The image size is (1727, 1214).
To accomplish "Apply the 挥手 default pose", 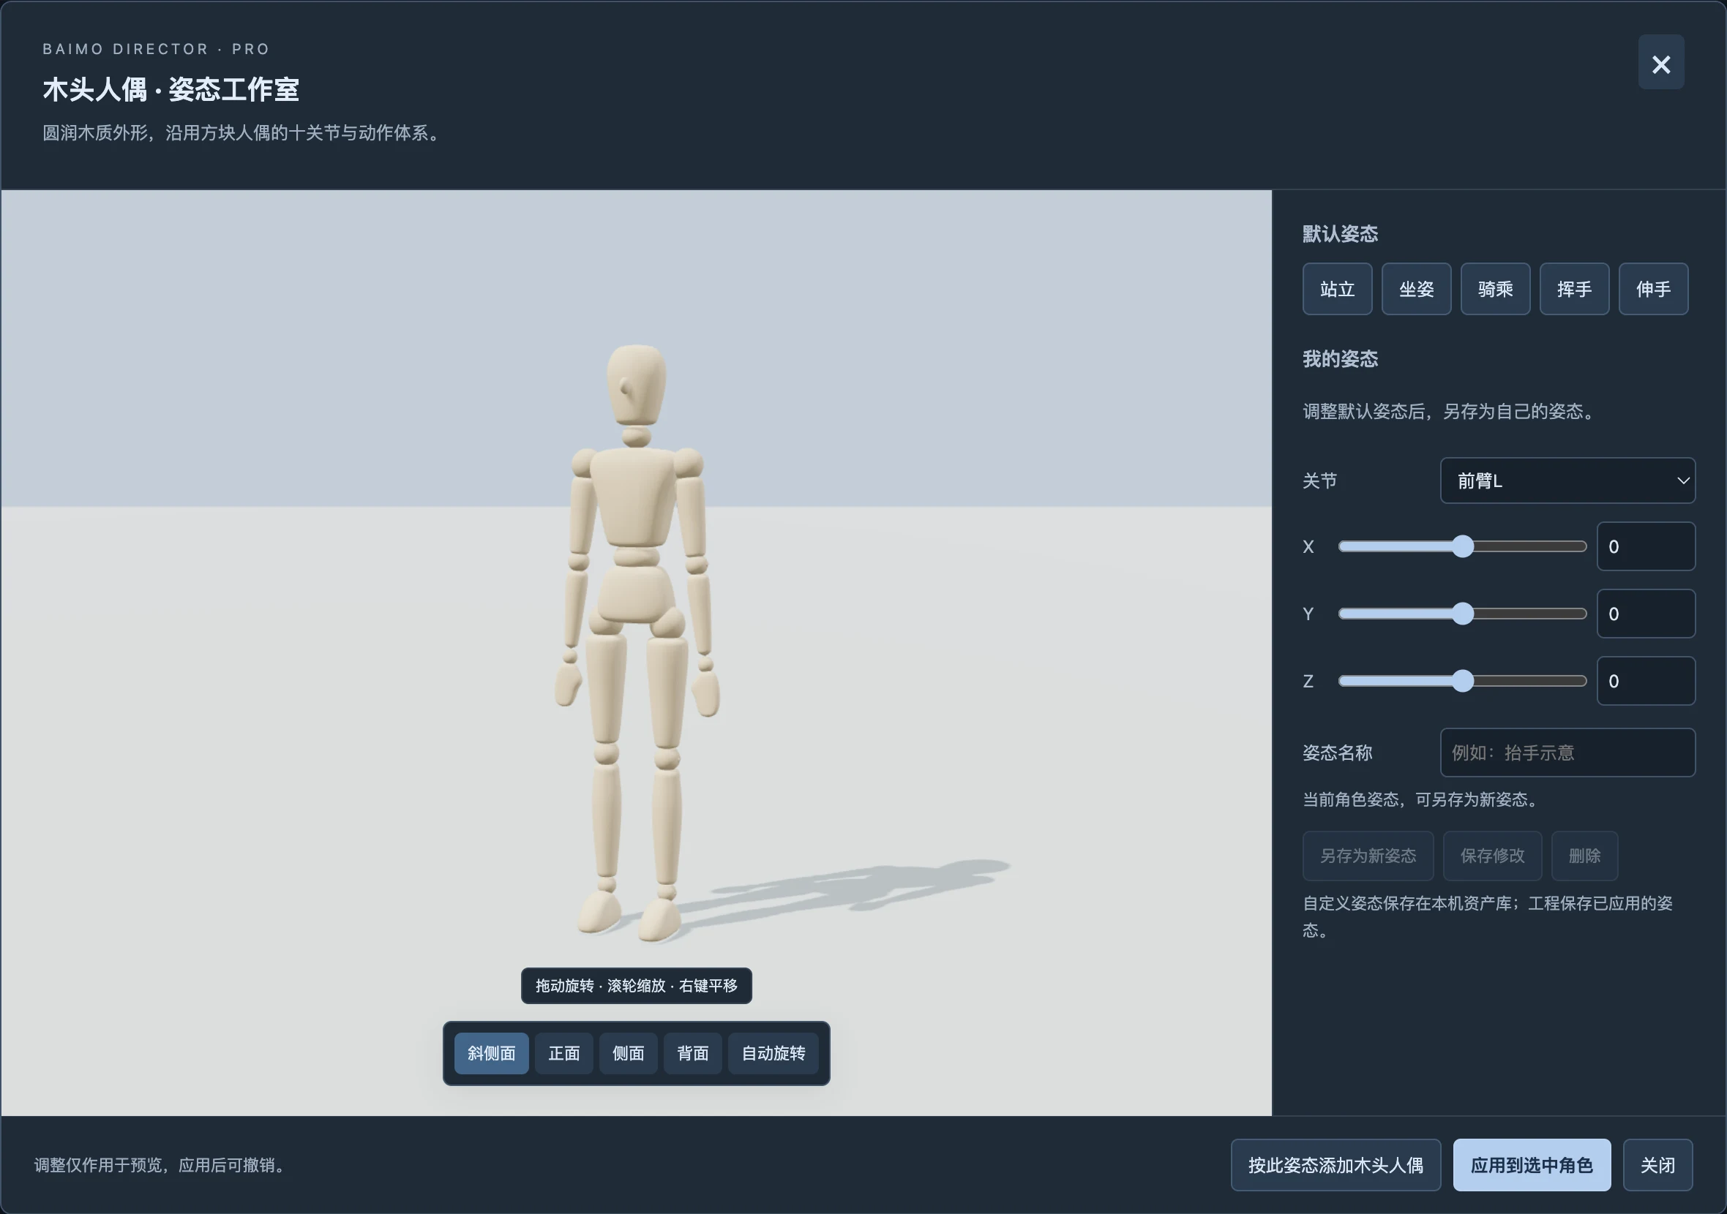I will [x=1573, y=289].
